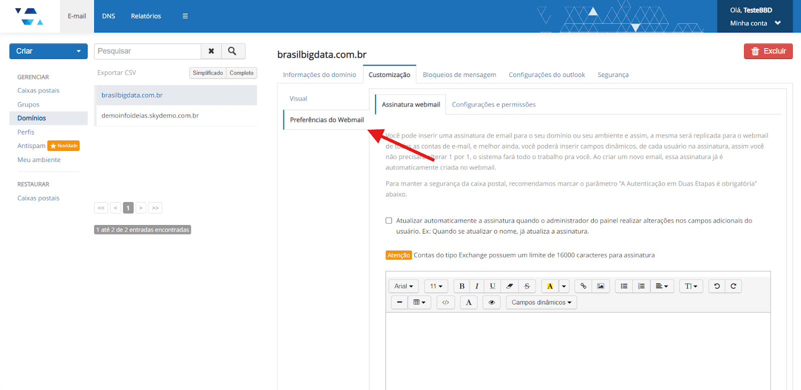This screenshot has width=801, height=390.
Task: Enable automatic signature update checkbox
Action: tap(389, 220)
